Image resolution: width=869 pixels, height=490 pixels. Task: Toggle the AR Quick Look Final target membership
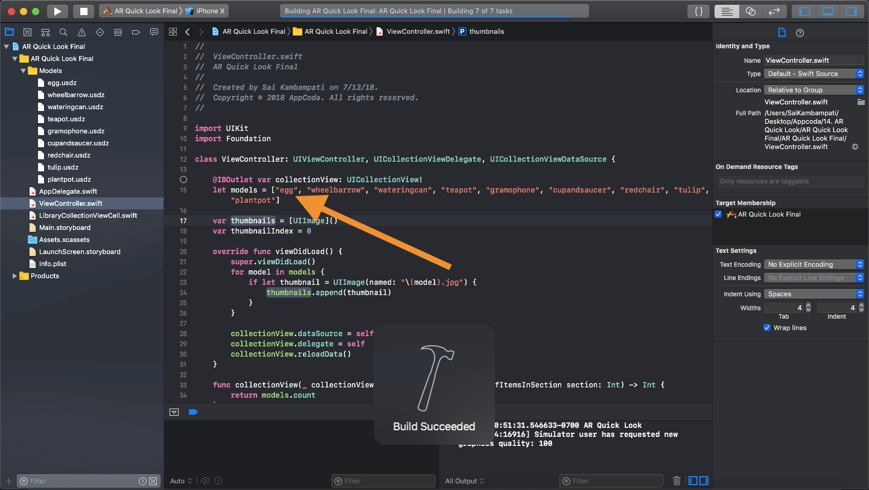click(718, 214)
